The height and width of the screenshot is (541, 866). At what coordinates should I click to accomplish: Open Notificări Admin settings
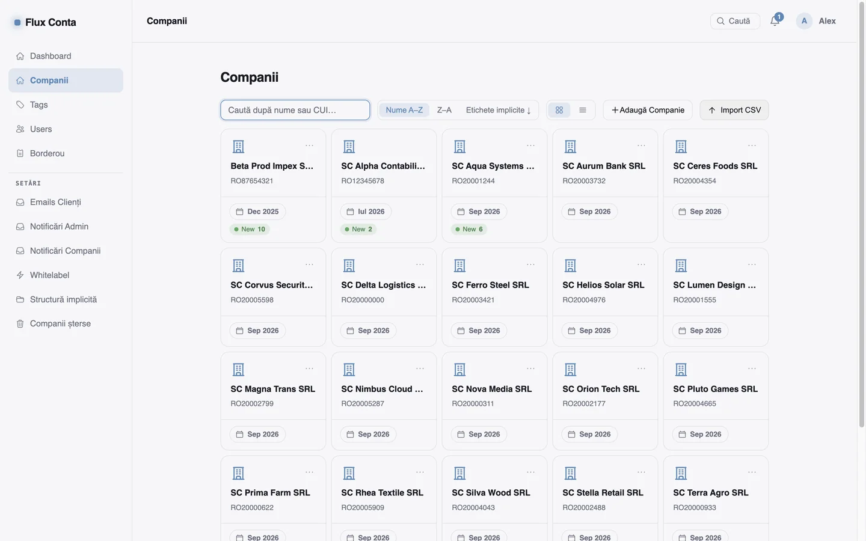[x=66, y=227]
